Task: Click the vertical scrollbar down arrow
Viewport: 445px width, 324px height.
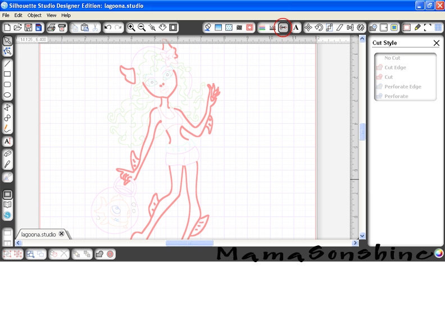Action: [x=362, y=236]
